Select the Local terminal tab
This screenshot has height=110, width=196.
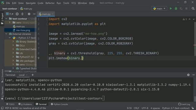coord(22,75)
